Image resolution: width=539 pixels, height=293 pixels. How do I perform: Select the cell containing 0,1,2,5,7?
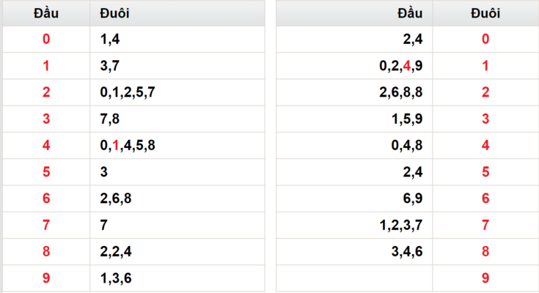pos(177,92)
